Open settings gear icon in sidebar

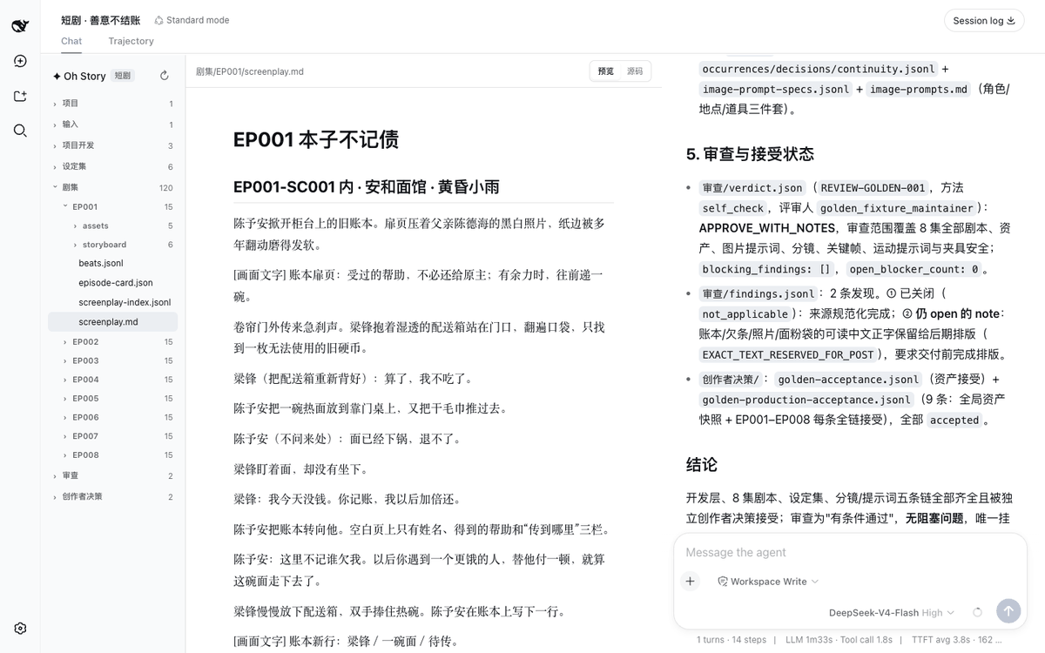tap(20, 629)
